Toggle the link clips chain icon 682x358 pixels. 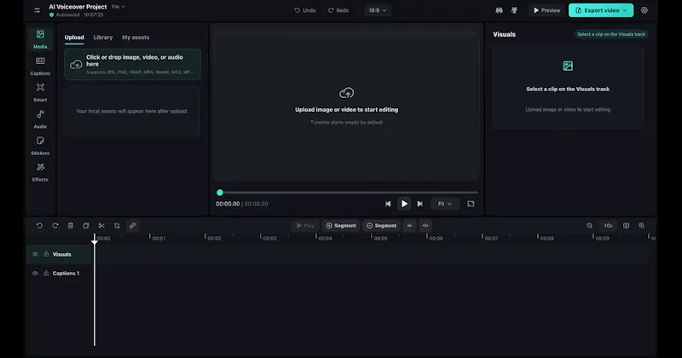132,225
